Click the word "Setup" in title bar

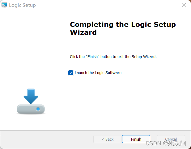coord(29,5)
